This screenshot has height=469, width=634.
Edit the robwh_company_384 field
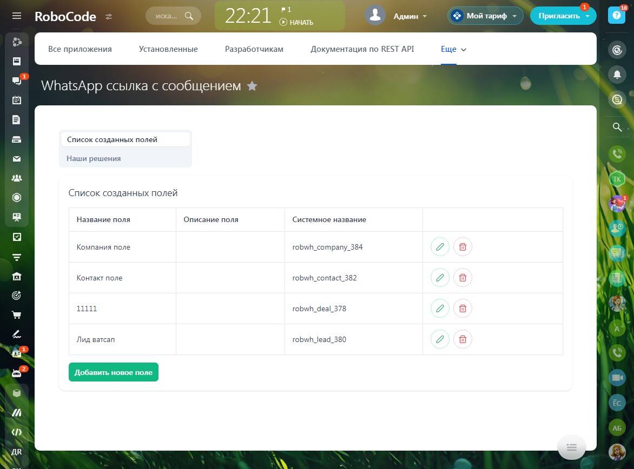point(440,247)
